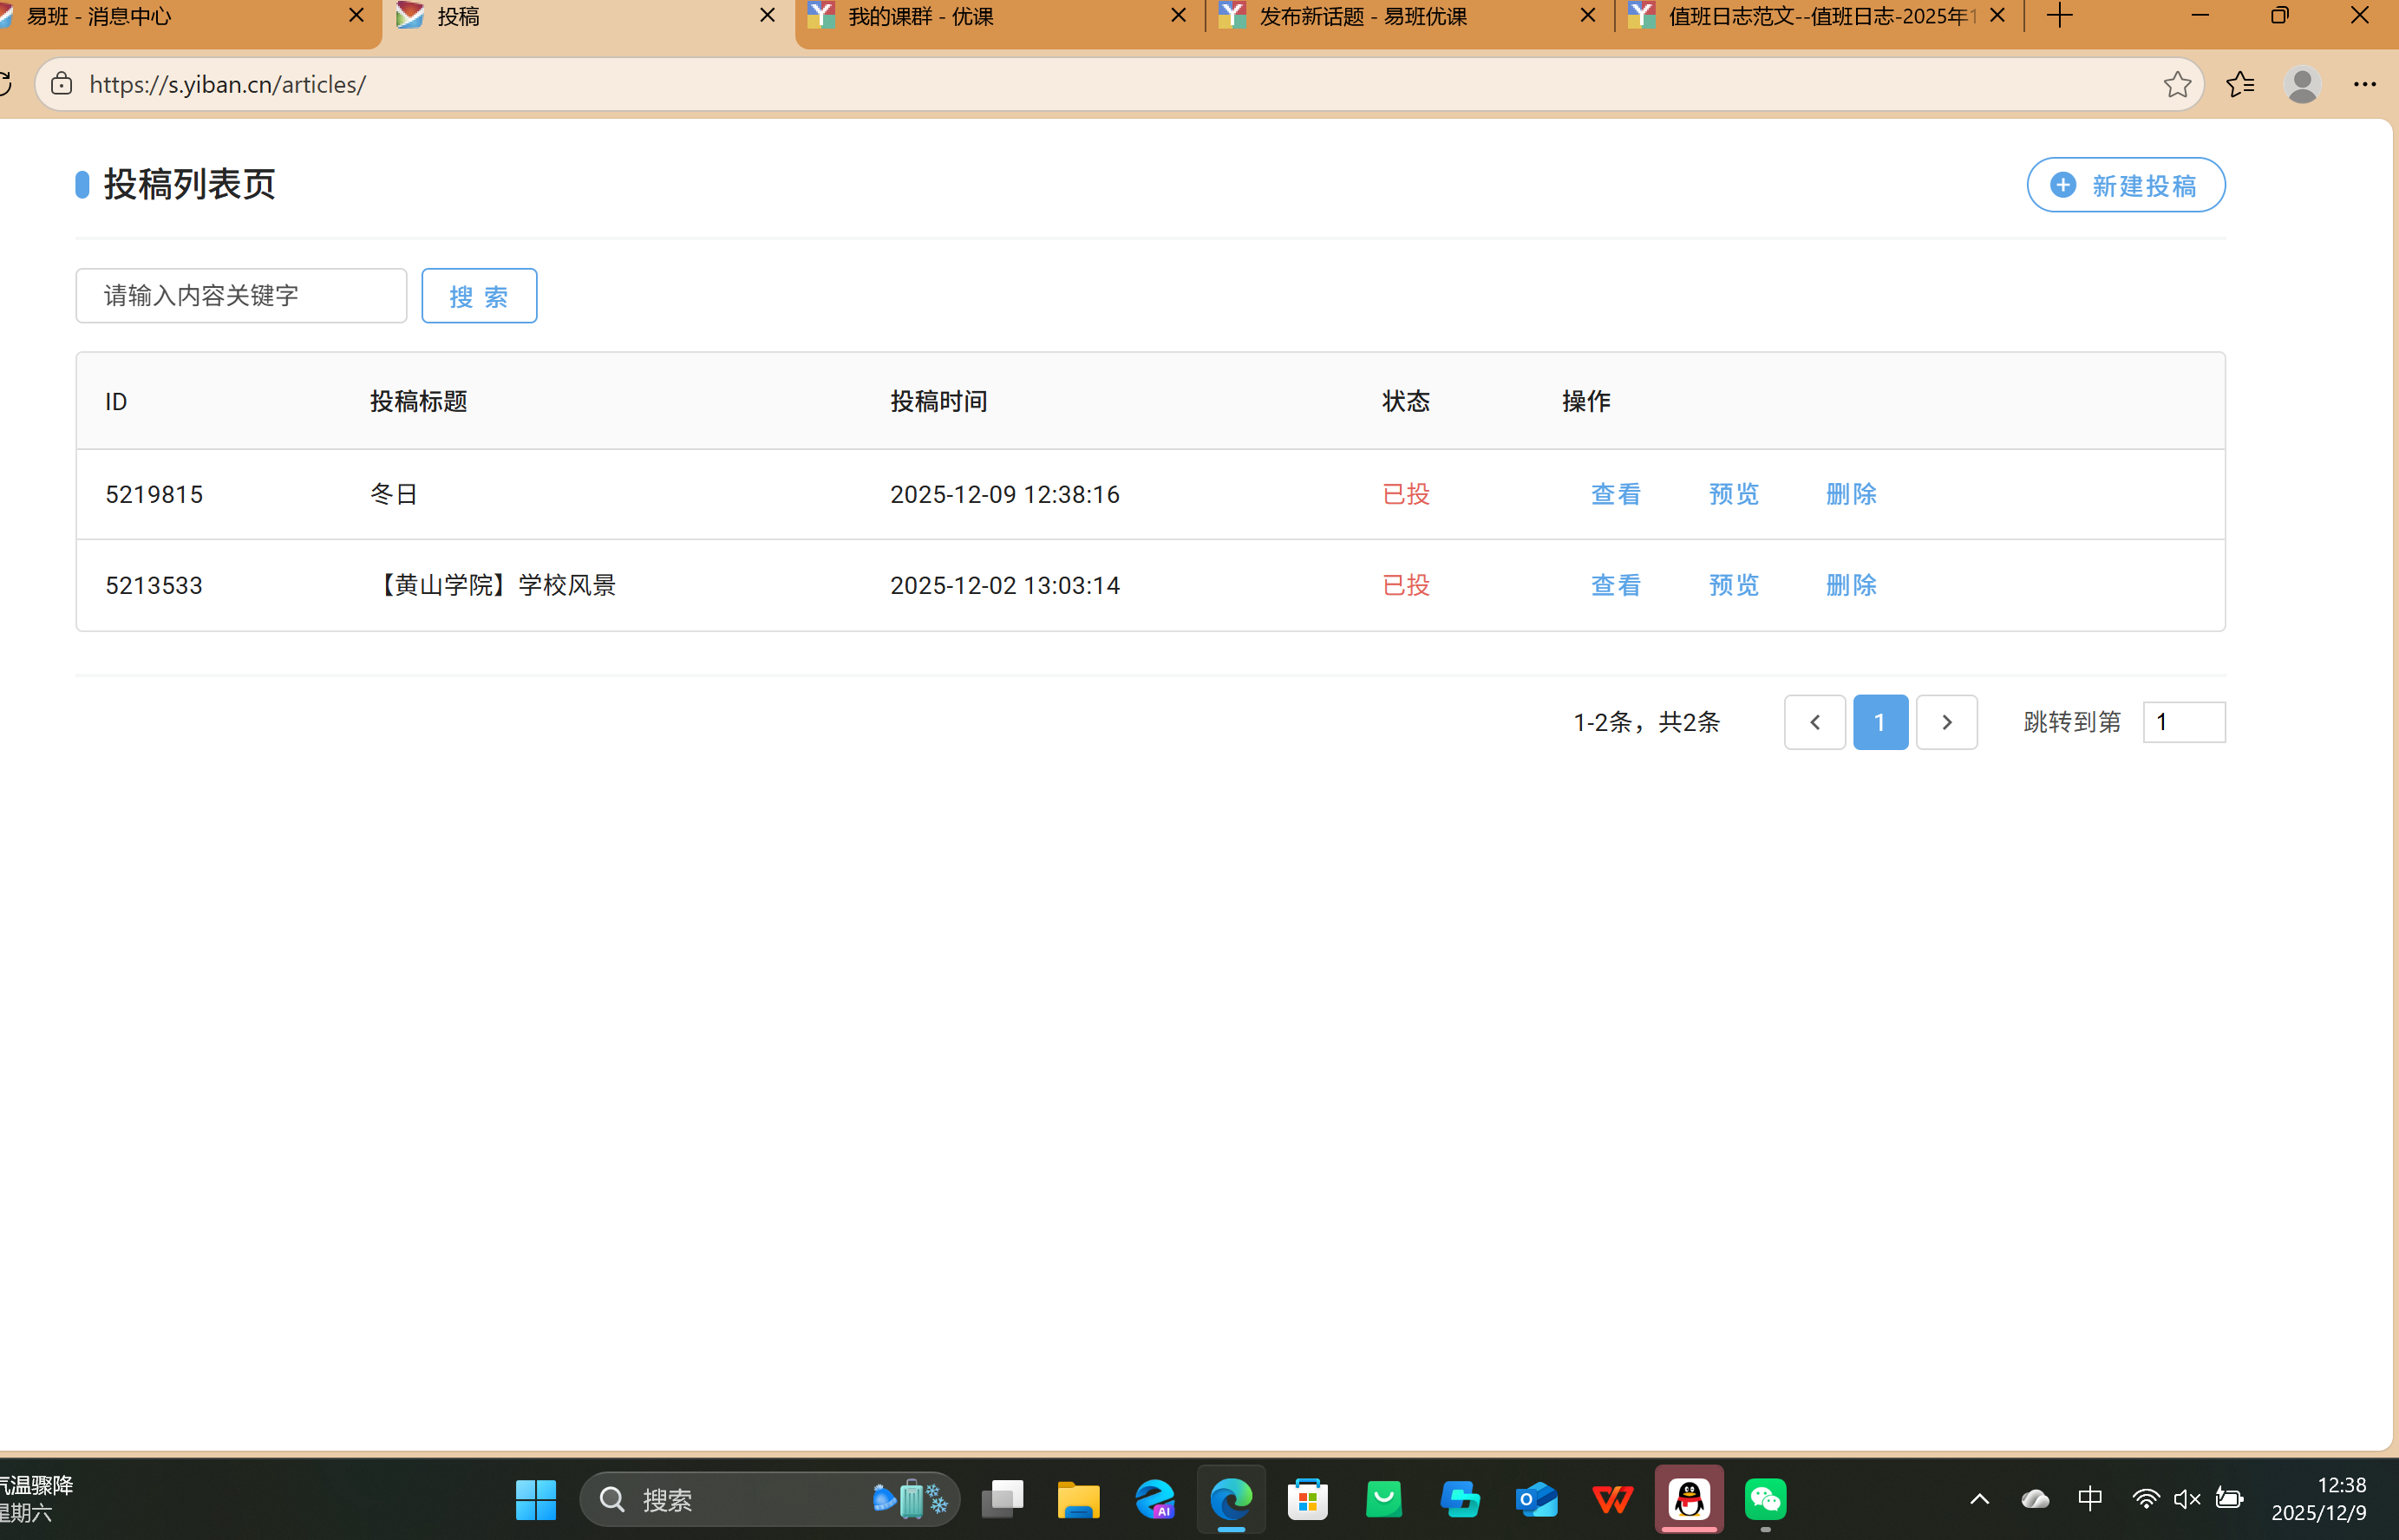Screen dimensions: 2399x1540
Task: Preview the 【黄山学院】学校风景 article
Action: point(1733,585)
